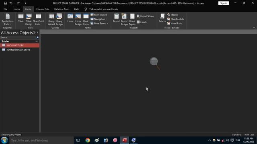The width and height of the screenshot is (257, 144).
Task: Select the PRODUCT STORE table
Action: [x=20, y=45]
